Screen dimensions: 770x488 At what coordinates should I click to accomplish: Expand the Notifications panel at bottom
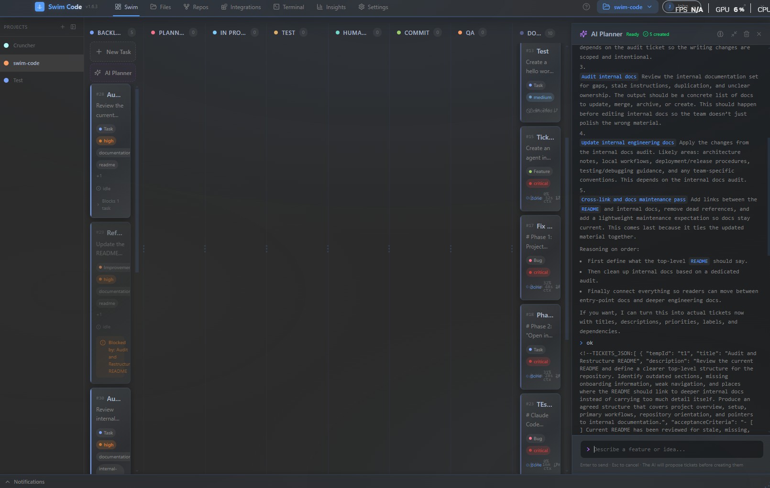26,482
